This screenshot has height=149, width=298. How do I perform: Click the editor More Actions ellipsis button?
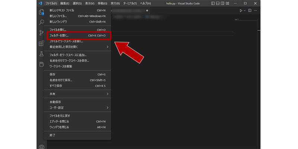point(256,10)
